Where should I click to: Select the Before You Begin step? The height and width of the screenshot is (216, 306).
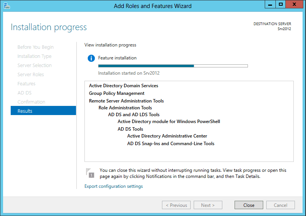(36, 47)
